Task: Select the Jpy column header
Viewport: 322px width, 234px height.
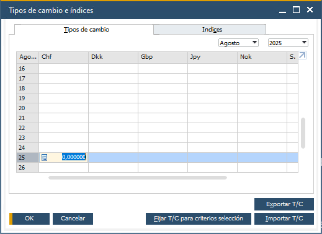Action: (212, 58)
